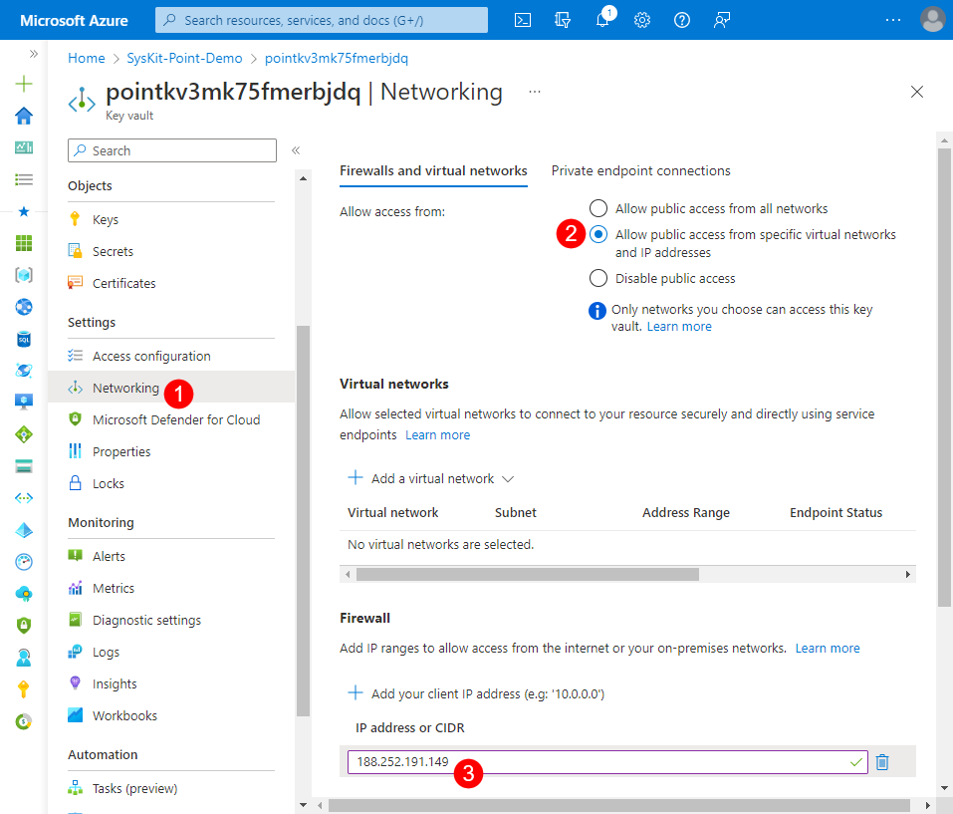Image resolution: width=953 pixels, height=814 pixels.
Task: Expand the left portal rail
Action: (x=33, y=54)
